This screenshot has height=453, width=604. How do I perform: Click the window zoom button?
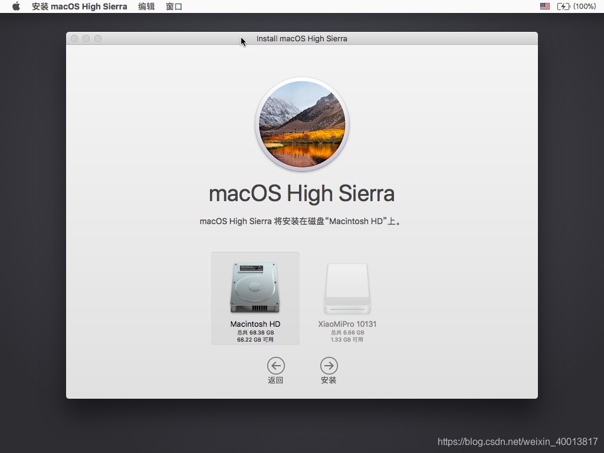(x=98, y=38)
